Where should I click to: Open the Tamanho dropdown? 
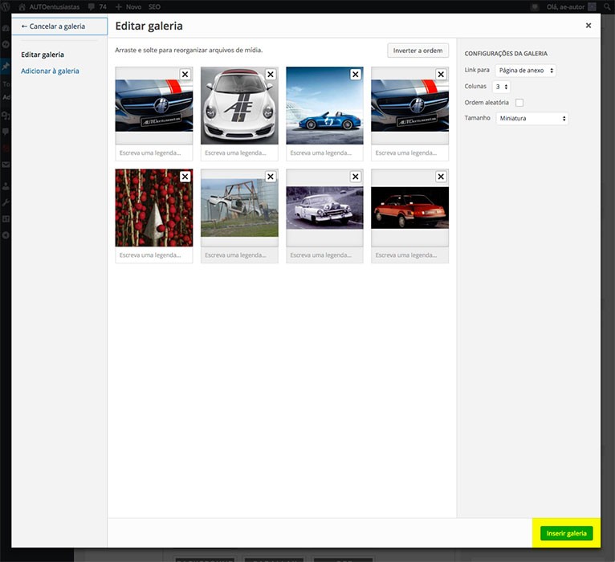[x=532, y=119]
